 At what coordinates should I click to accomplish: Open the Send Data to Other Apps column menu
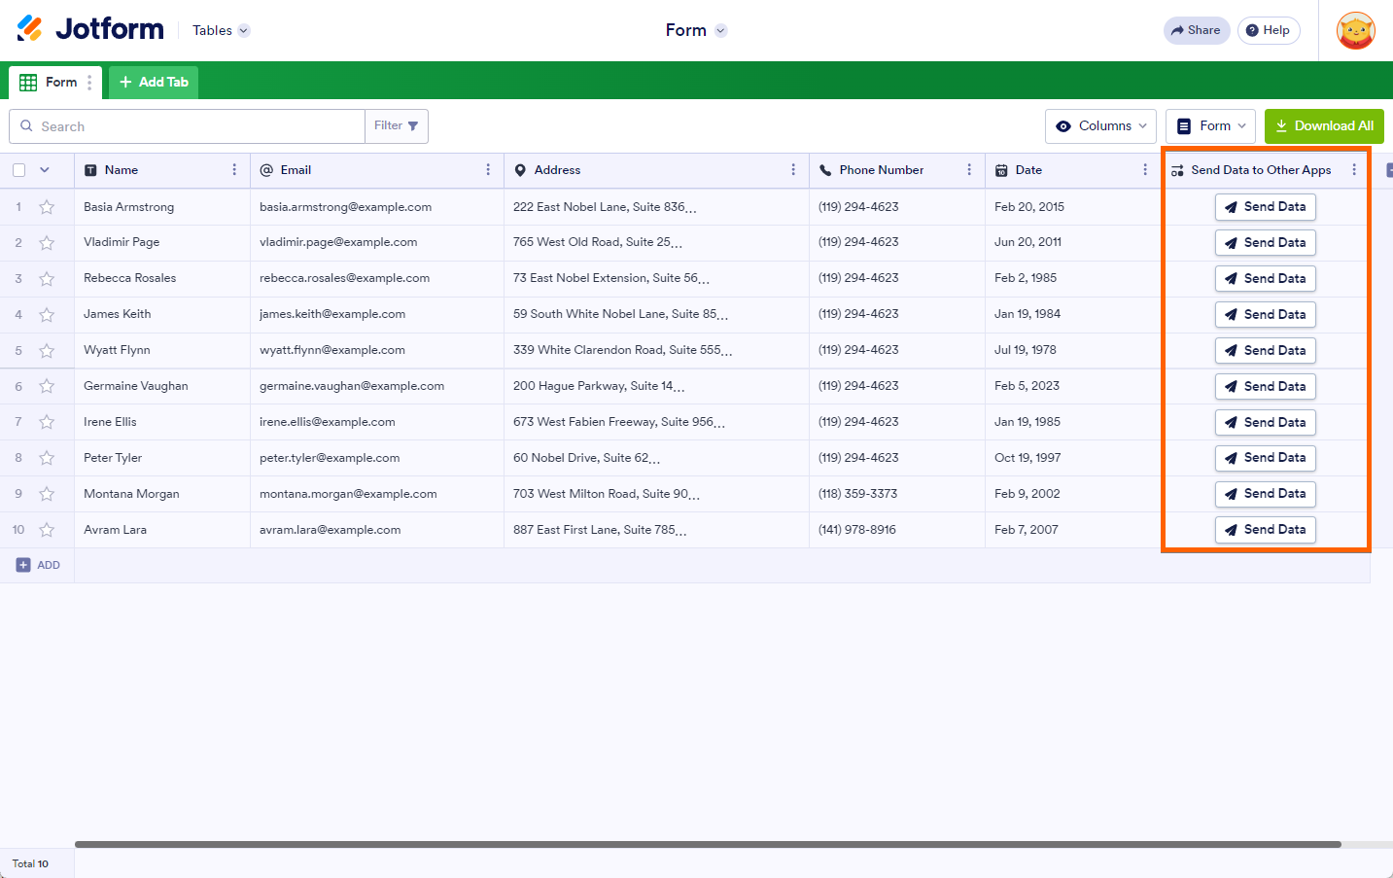[x=1354, y=170]
